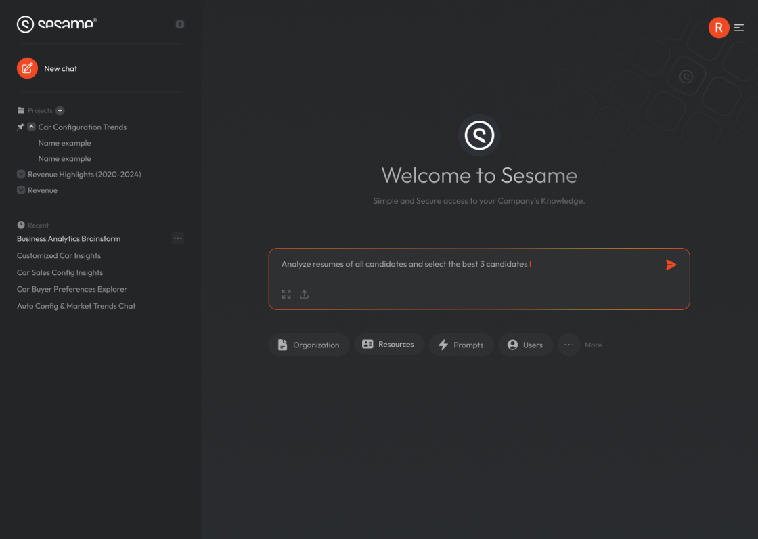Click the Projects folder icon
Image resolution: width=758 pixels, height=539 pixels.
coord(20,110)
